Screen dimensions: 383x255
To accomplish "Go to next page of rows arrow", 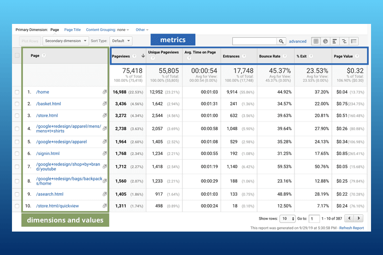I will click(x=359, y=218).
